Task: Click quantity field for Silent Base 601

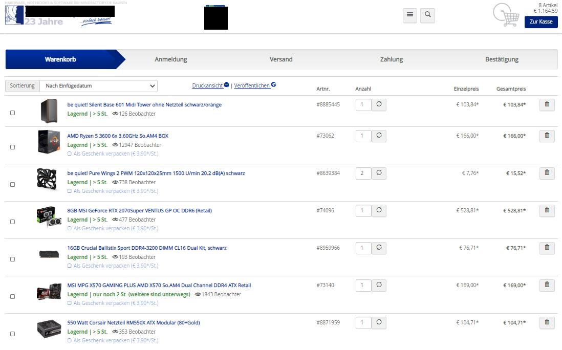Action: (x=363, y=104)
